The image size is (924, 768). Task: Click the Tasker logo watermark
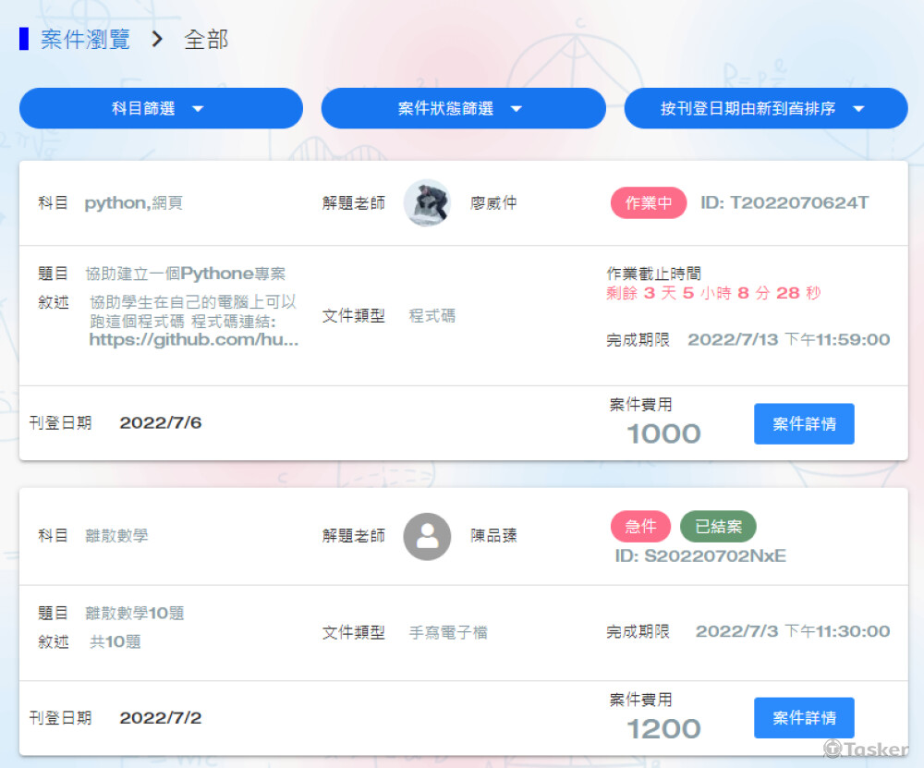[x=865, y=749]
